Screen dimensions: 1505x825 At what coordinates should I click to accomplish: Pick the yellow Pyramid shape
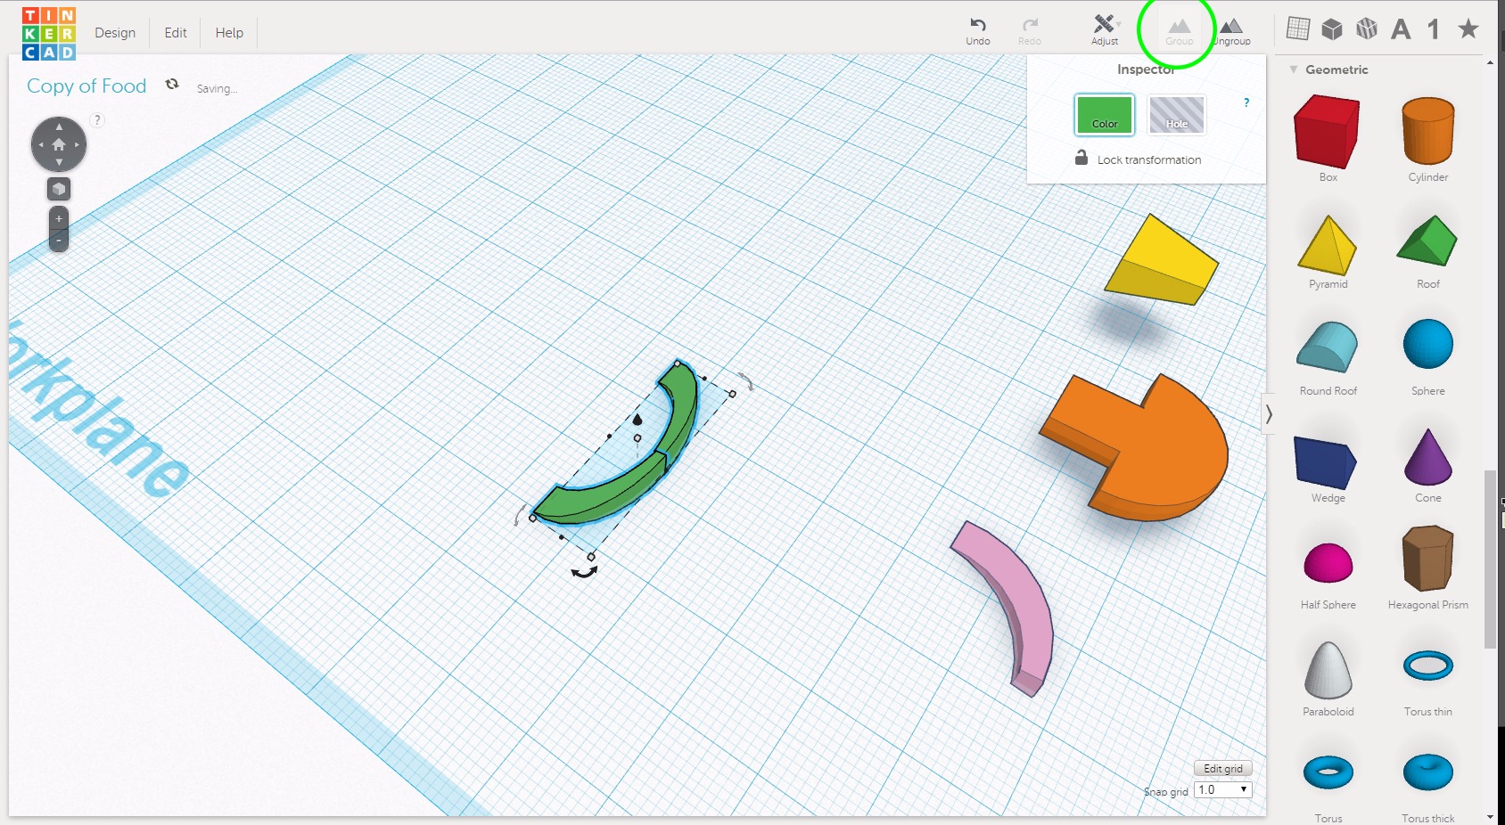pos(1328,244)
